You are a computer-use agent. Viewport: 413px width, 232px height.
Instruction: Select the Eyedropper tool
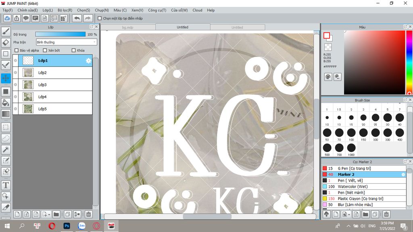(6, 207)
